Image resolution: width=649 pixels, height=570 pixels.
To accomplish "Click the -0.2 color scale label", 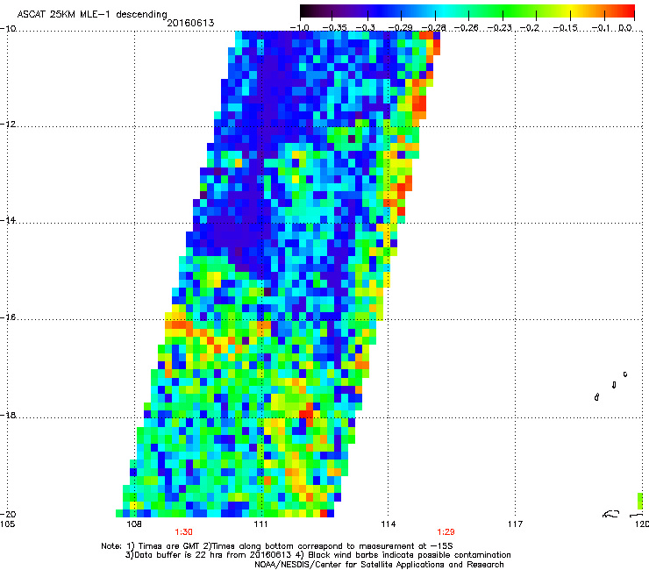I will (x=530, y=28).
